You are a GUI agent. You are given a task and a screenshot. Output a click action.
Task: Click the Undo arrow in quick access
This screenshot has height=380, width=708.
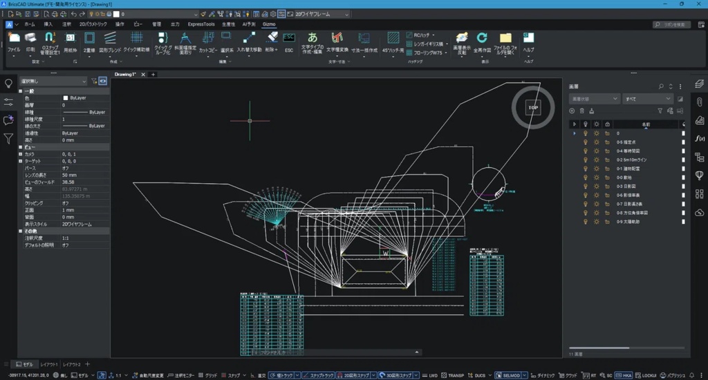pyautogui.click(x=74, y=14)
